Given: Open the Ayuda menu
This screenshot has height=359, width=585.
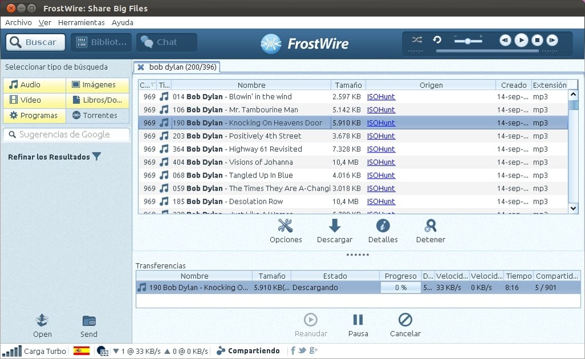Looking at the screenshot, I should (x=122, y=22).
